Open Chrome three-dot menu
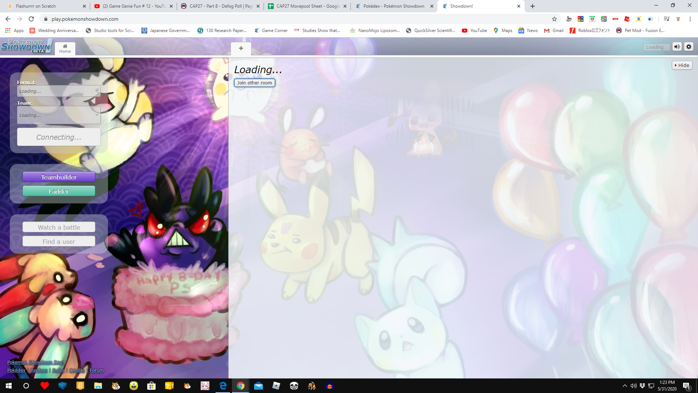698x393 pixels. point(690,19)
